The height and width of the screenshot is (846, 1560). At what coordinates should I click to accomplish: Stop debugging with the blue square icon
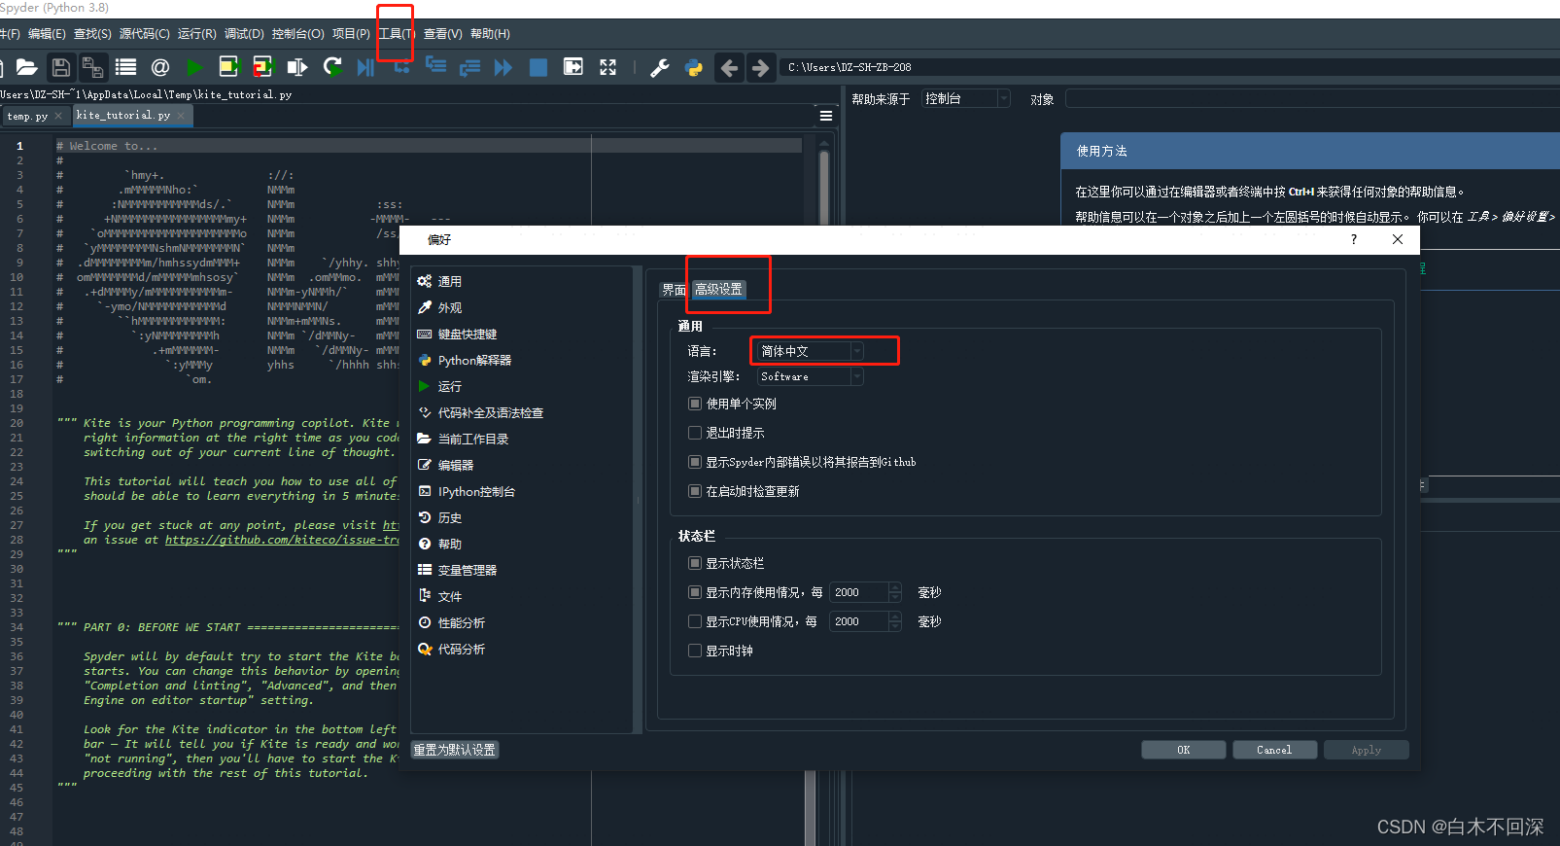(537, 67)
